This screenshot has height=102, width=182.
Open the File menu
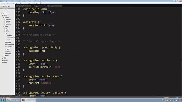1,3
